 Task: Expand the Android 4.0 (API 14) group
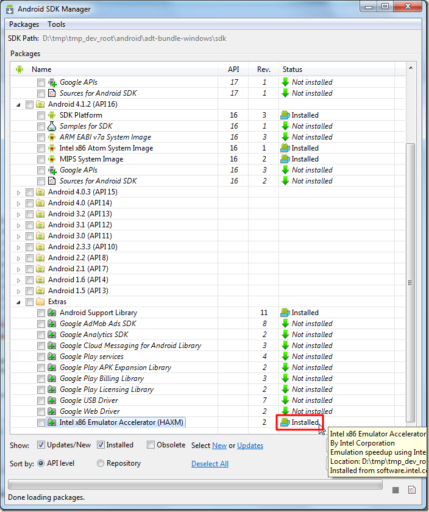click(19, 204)
